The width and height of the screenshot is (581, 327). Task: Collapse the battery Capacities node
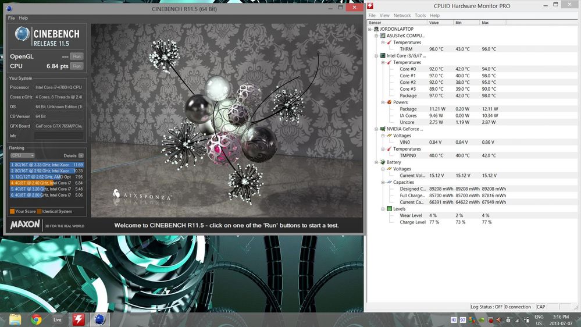(383, 182)
